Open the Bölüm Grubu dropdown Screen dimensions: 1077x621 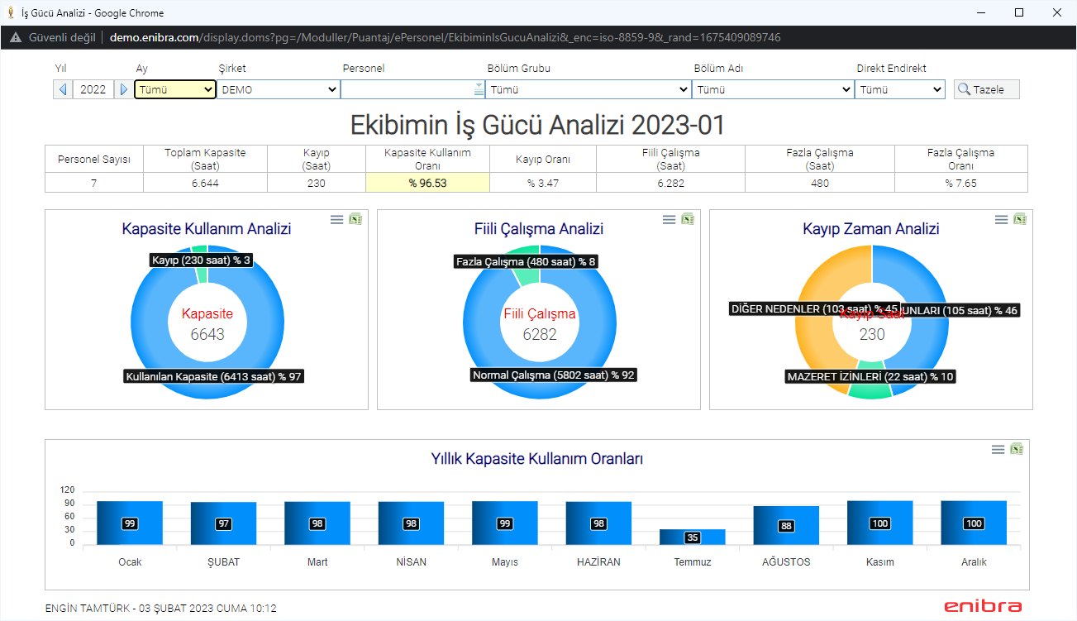pyautogui.click(x=589, y=89)
